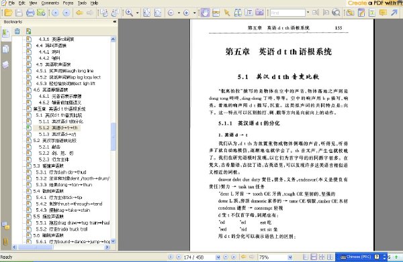The image size is (403, 262).
Task: Click the Note comment tool icon
Action: click(361, 13)
